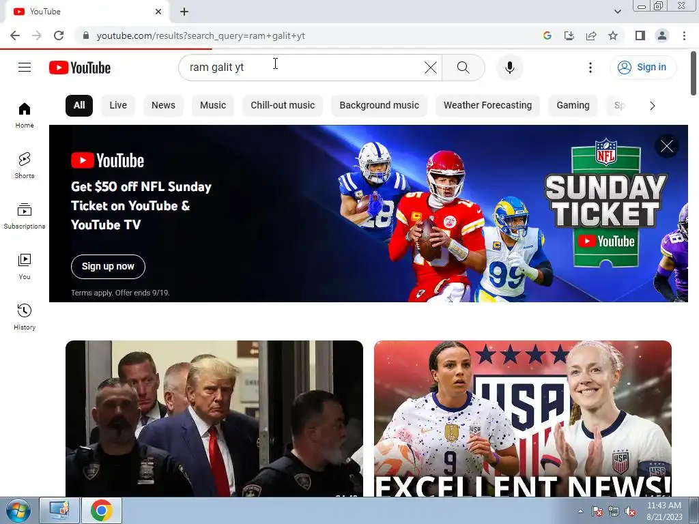Show hidden system tray icons
Viewport: 699px width, 524px height.
point(580,511)
